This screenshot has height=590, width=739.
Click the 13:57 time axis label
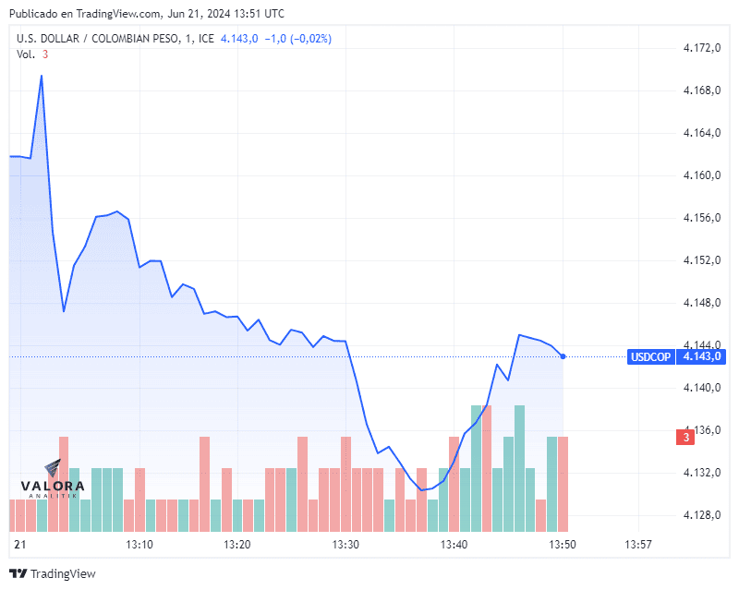click(x=638, y=545)
